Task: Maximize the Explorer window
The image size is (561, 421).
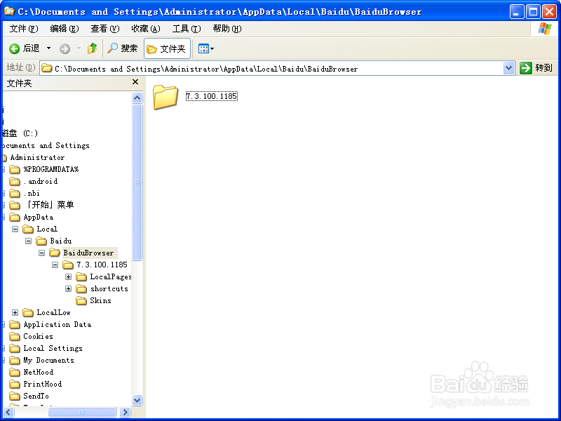Action: click(x=533, y=12)
